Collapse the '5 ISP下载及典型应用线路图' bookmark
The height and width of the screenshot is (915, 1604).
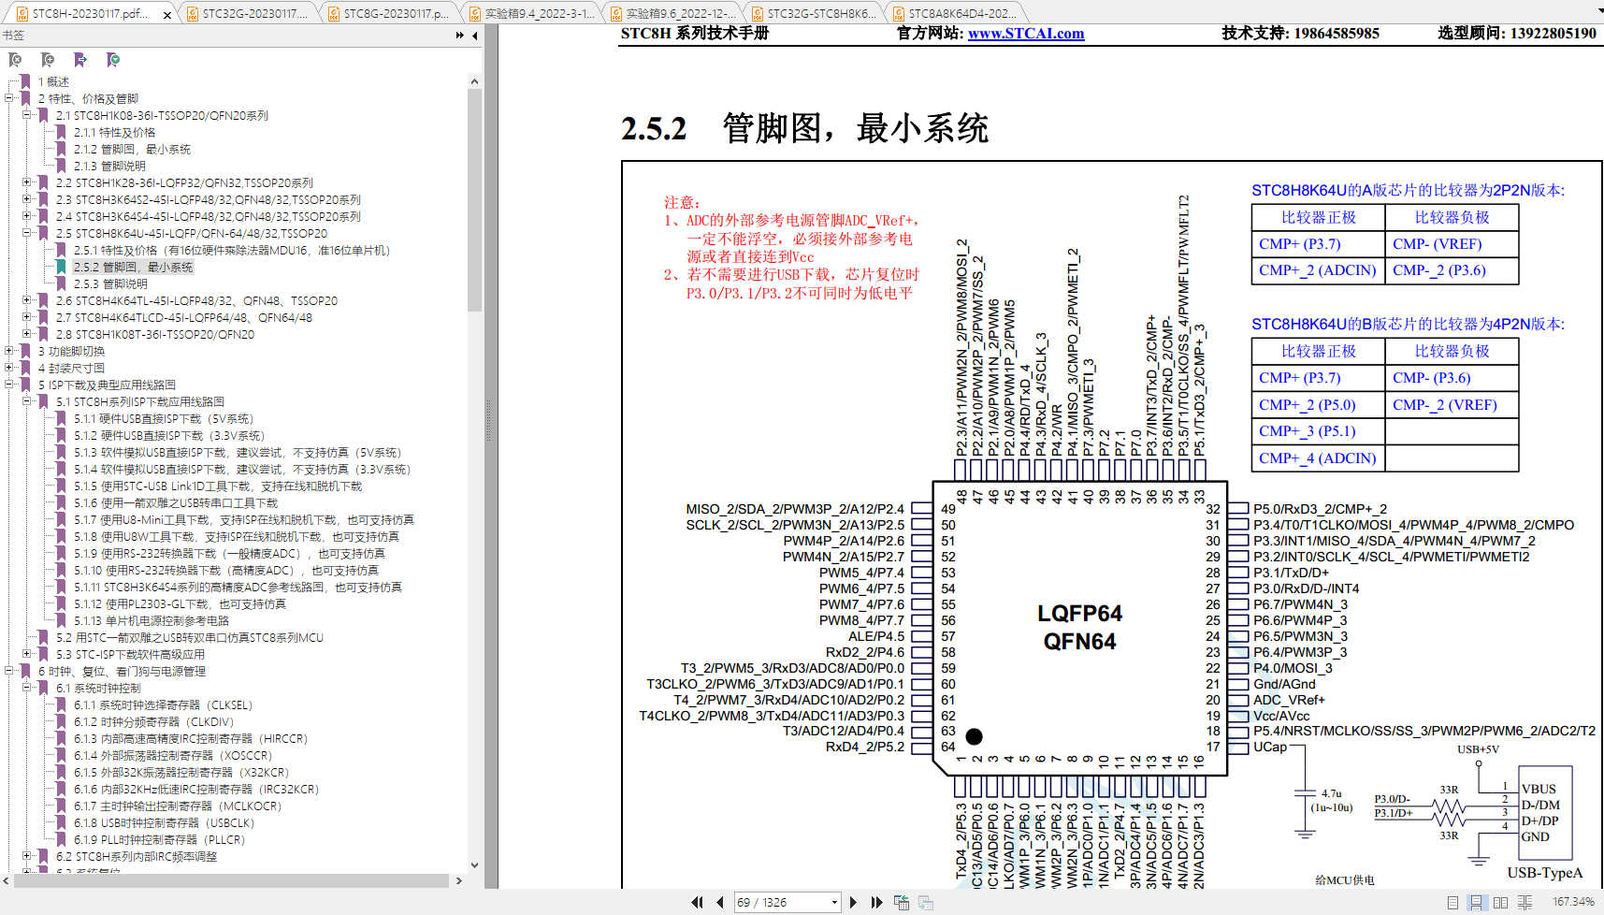[8, 385]
